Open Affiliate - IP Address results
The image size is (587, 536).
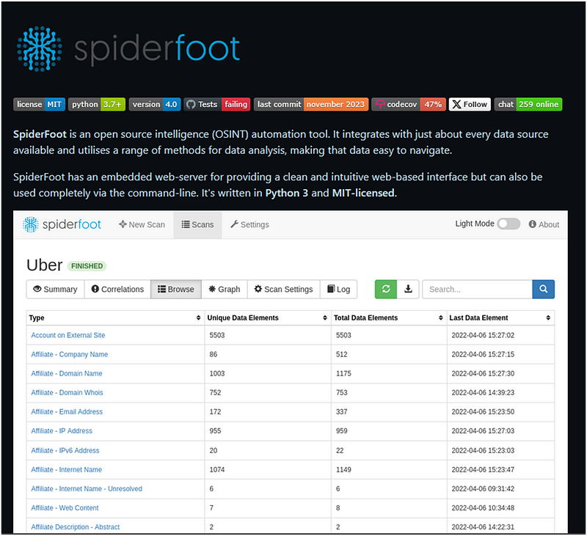coord(62,430)
